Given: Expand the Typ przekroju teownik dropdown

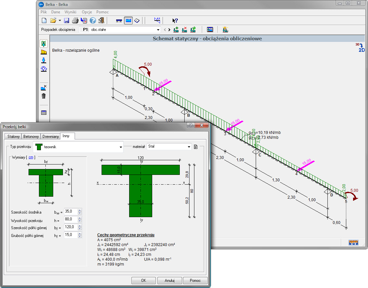Looking at the screenshot, I should click(120, 147).
